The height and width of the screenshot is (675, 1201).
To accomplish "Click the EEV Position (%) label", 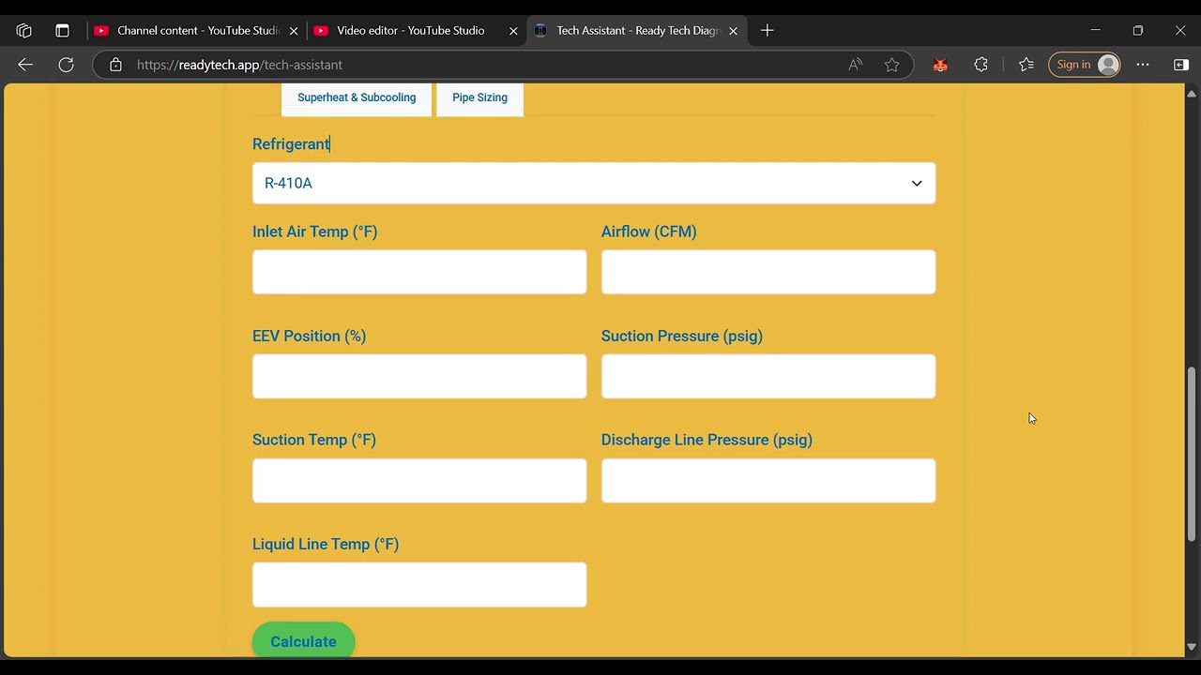I will pos(309,336).
